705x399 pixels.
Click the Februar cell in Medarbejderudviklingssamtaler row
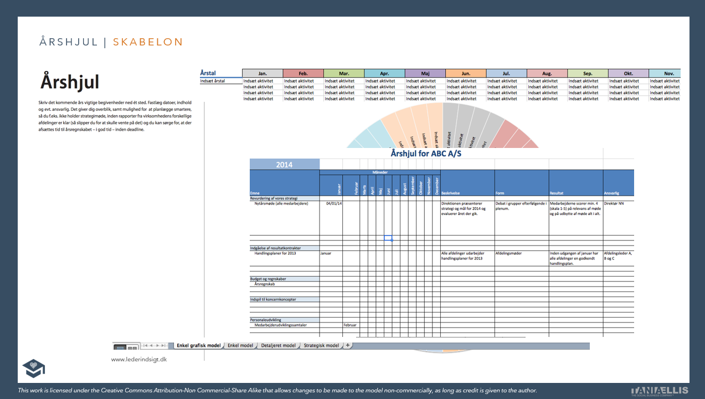pos(351,325)
